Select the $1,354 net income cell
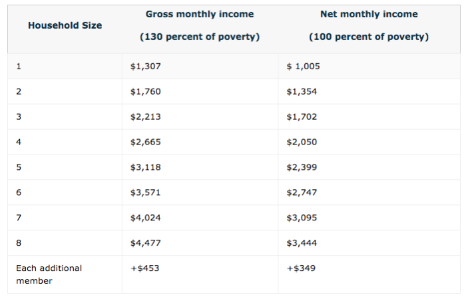 (302, 91)
